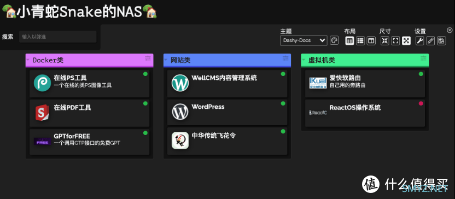Image resolution: width=455 pixels, height=199 pixels.
Task: Open the 网站类 section options menu
Action: (286, 58)
